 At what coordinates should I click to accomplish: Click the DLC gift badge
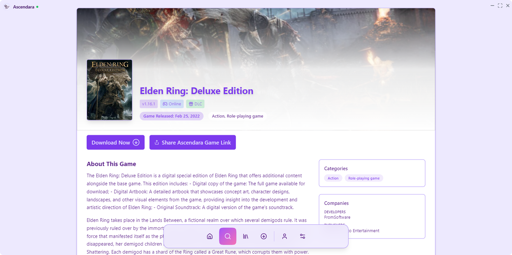click(x=195, y=104)
